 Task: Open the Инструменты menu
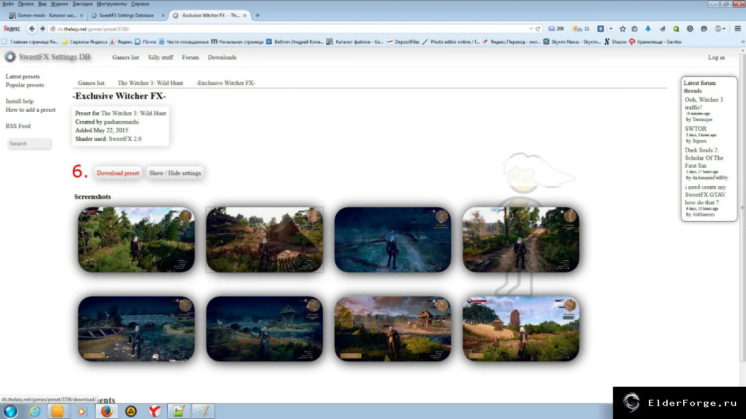coord(113,4)
